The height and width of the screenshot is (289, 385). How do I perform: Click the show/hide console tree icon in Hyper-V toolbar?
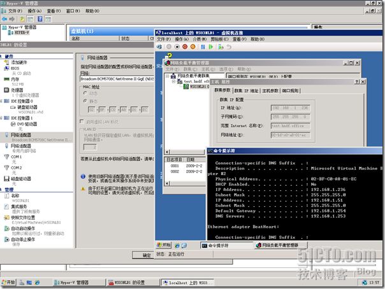point(31,19)
